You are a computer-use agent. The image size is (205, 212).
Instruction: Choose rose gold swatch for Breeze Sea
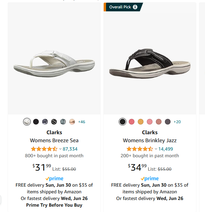pos(72,122)
